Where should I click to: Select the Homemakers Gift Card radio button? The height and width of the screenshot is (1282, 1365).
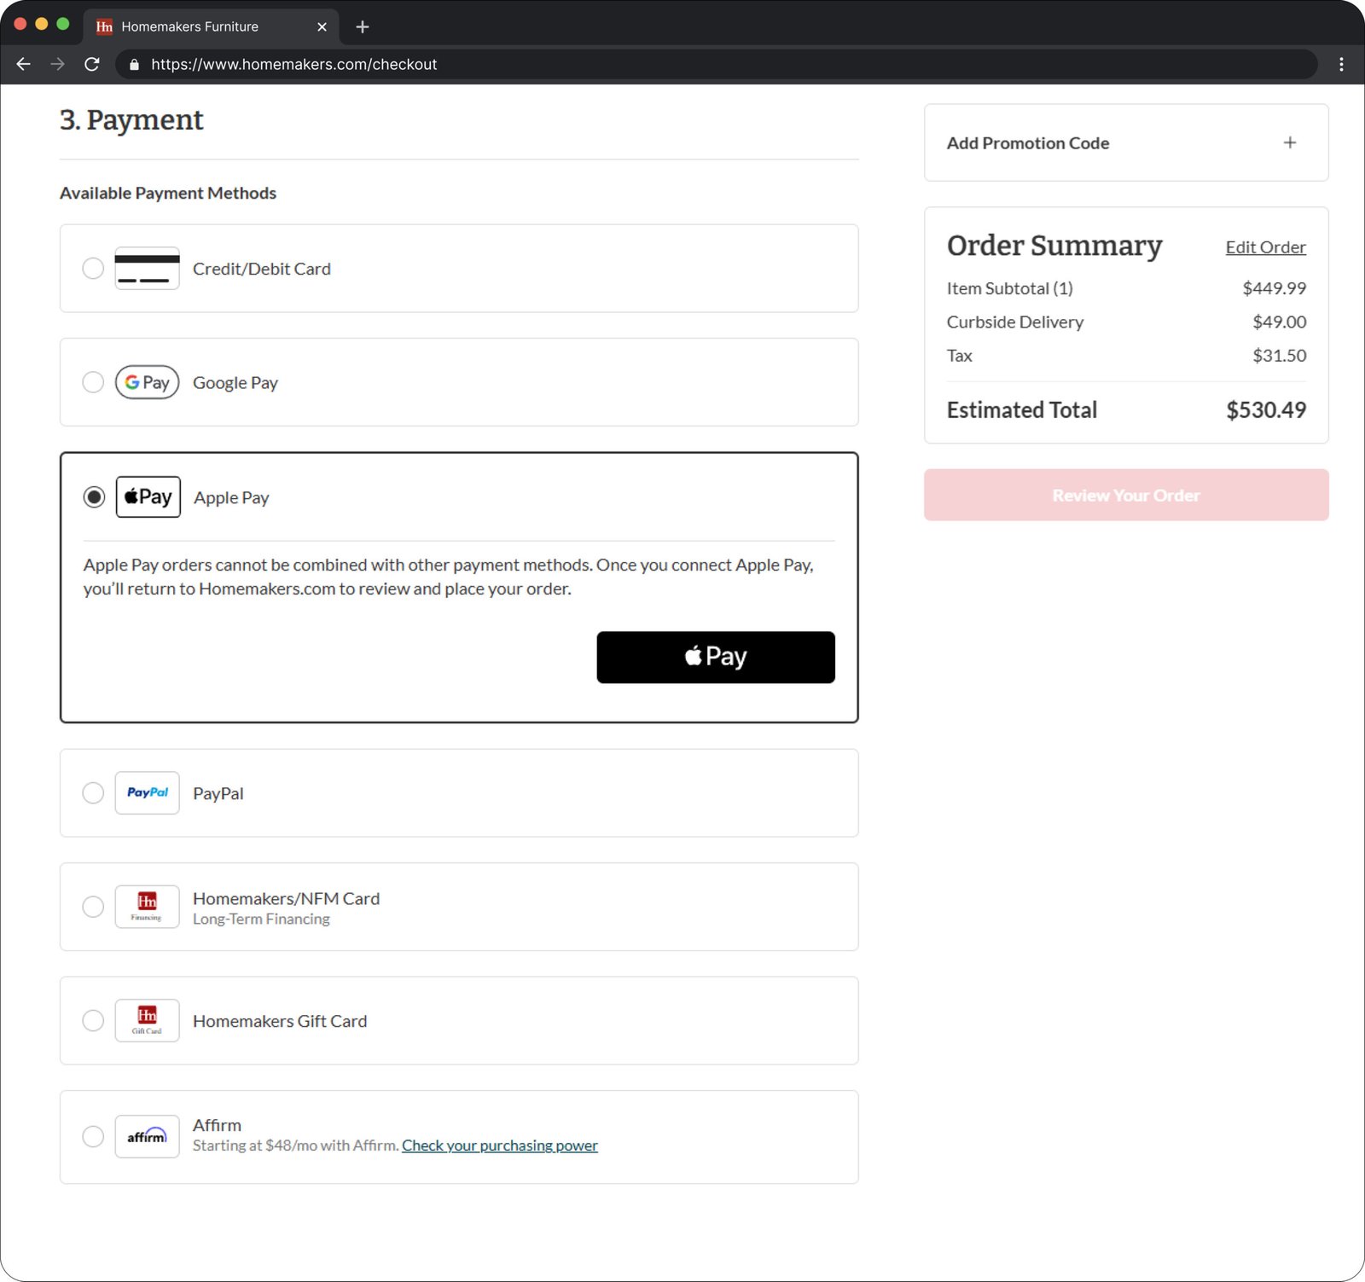93,1020
